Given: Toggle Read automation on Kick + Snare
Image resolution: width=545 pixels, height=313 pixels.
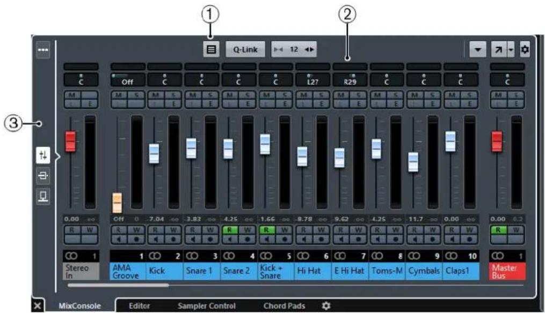Looking at the screenshot, I should pos(266,230).
